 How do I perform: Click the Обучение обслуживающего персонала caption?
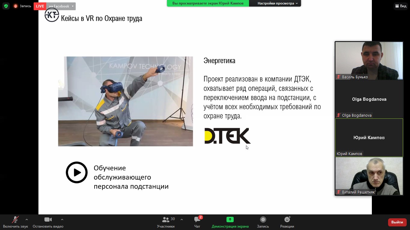coord(131,177)
